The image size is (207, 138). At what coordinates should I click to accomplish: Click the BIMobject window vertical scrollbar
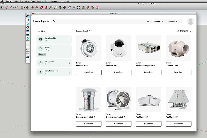click(x=196, y=25)
